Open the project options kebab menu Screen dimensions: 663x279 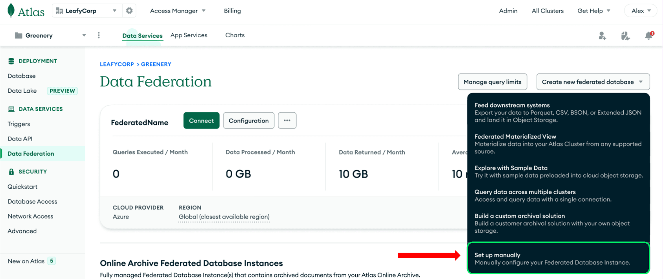click(99, 35)
